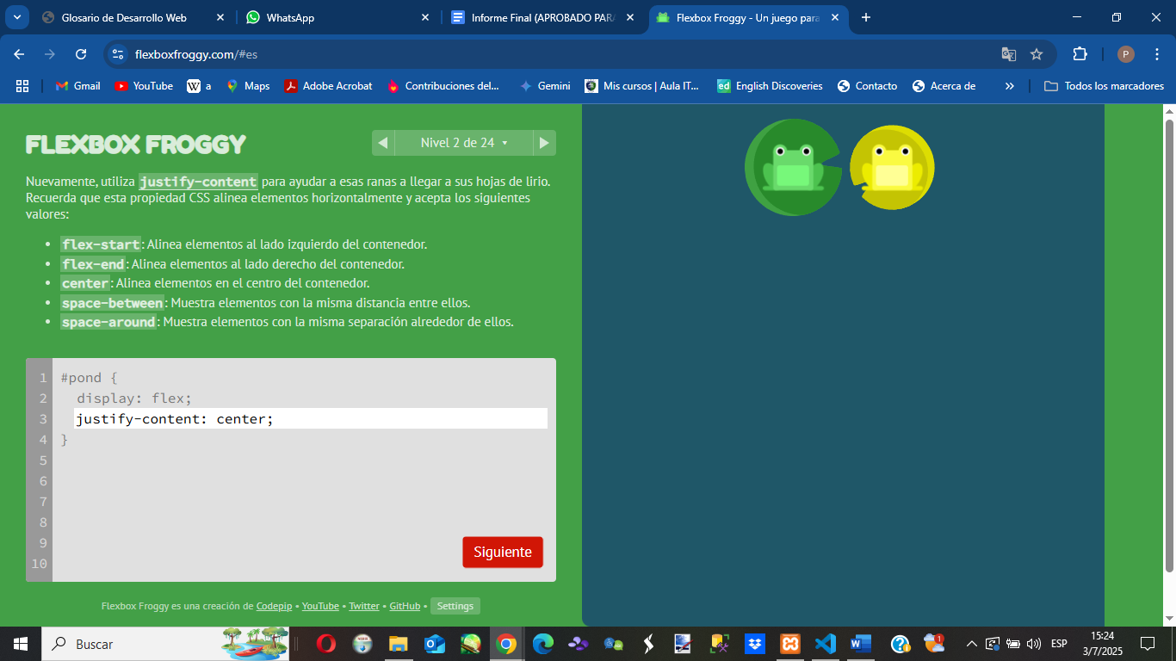Expand the hidden bookmarks chevron
The image size is (1176, 661).
(x=1010, y=86)
